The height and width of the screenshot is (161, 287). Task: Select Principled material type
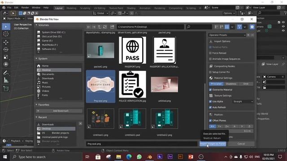(216, 84)
